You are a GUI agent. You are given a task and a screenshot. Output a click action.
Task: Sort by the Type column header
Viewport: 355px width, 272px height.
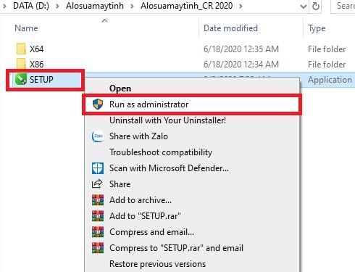(x=317, y=28)
